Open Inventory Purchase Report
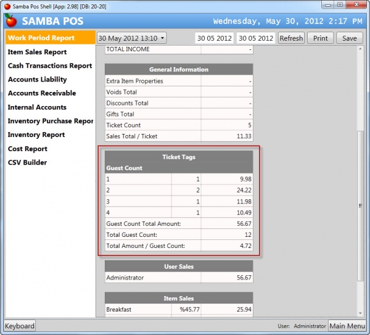Screen dimensions: 370x335 point(51,121)
